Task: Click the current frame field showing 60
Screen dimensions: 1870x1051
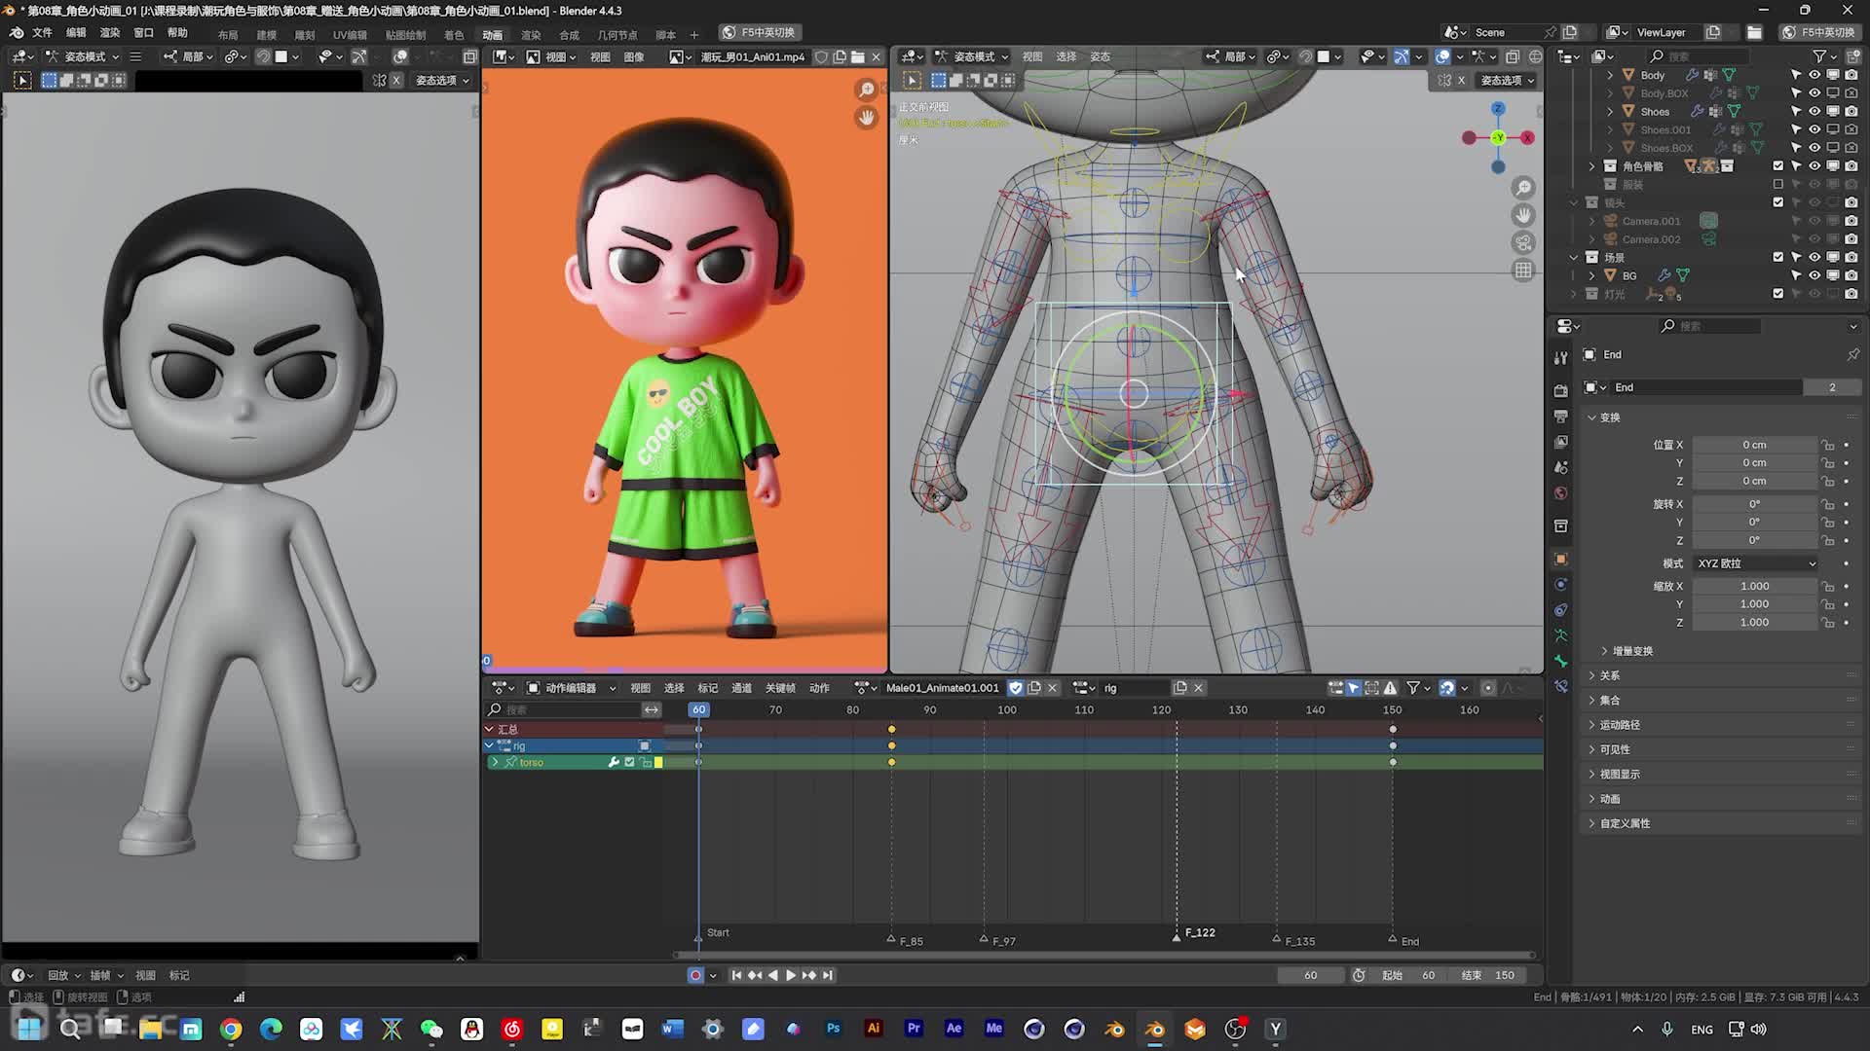Action: (1311, 975)
